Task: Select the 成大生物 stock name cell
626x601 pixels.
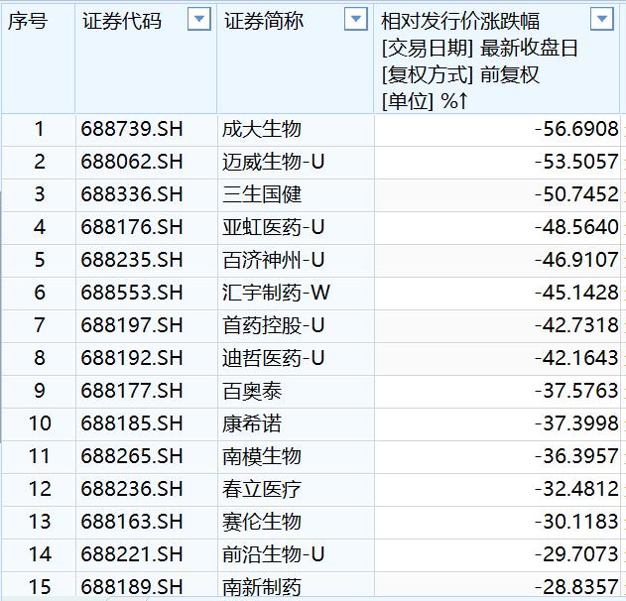Action: [x=262, y=129]
